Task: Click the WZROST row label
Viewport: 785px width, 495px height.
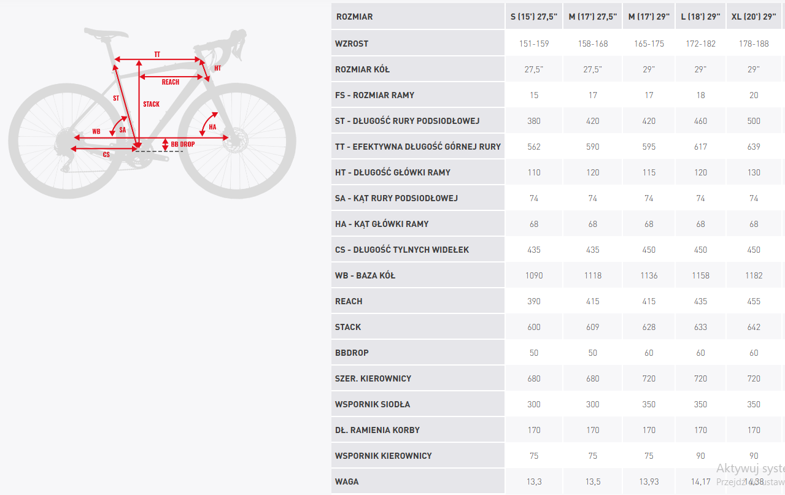Action: tap(352, 44)
